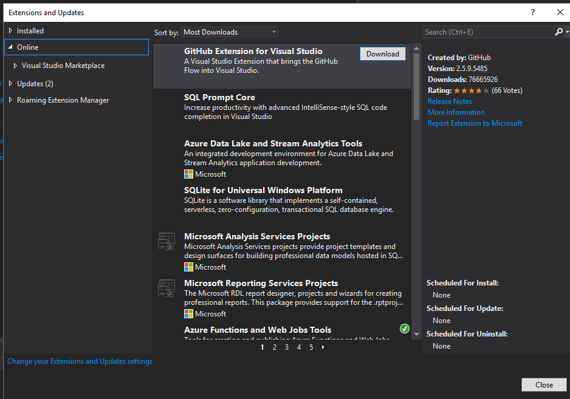The height and width of the screenshot is (399, 570).
Task: Select Microsoft Reporting Services Projects title
Action: pos(261,283)
